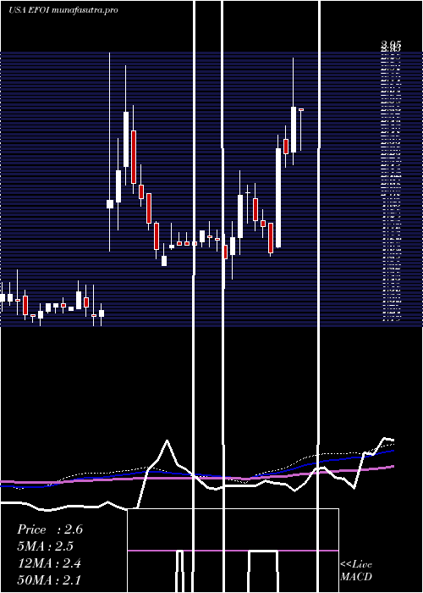Click the '12MA : 2.4' value

pyautogui.click(x=49, y=563)
